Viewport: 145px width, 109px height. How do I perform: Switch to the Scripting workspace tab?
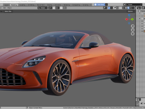coord(85,5)
